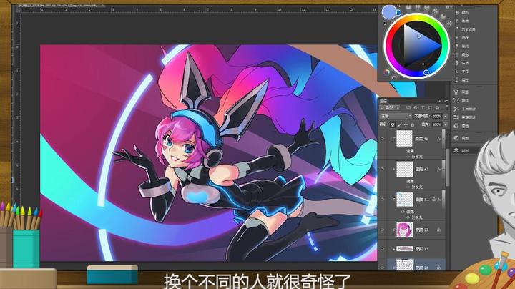Click the picker handle inside color triangle
The width and height of the screenshot is (515, 289).
(x=419, y=36)
